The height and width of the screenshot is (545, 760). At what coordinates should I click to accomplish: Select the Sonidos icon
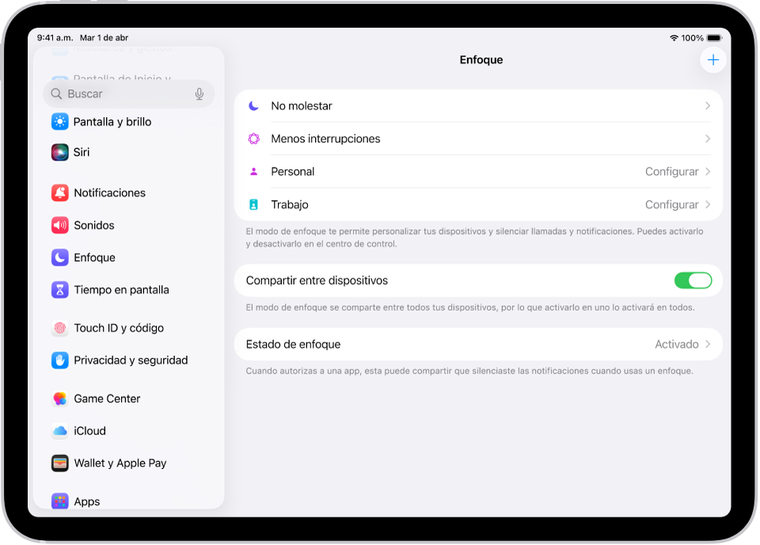point(60,225)
